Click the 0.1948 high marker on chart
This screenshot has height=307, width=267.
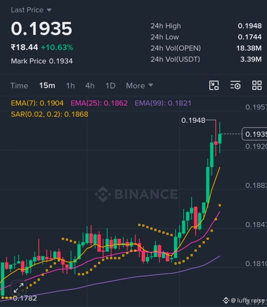click(193, 120)
